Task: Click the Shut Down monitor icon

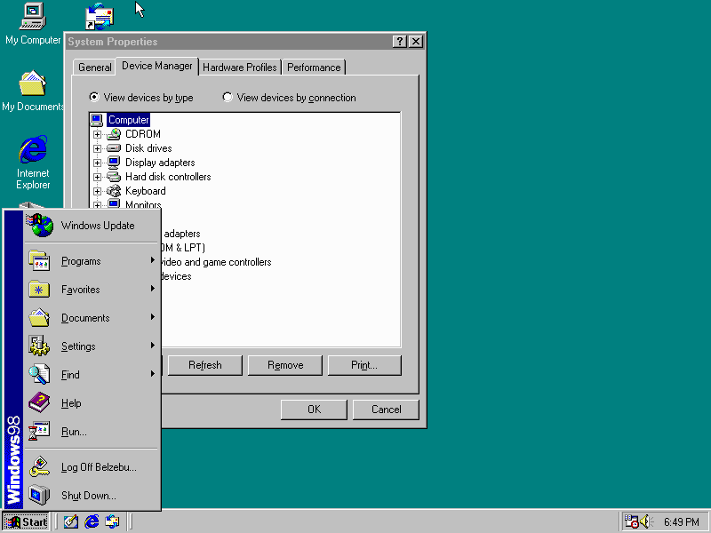Action: pos(39,496)
